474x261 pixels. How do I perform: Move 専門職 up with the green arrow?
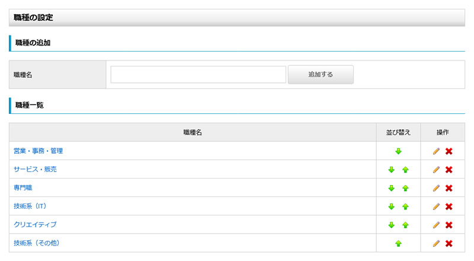click(405, 188)
